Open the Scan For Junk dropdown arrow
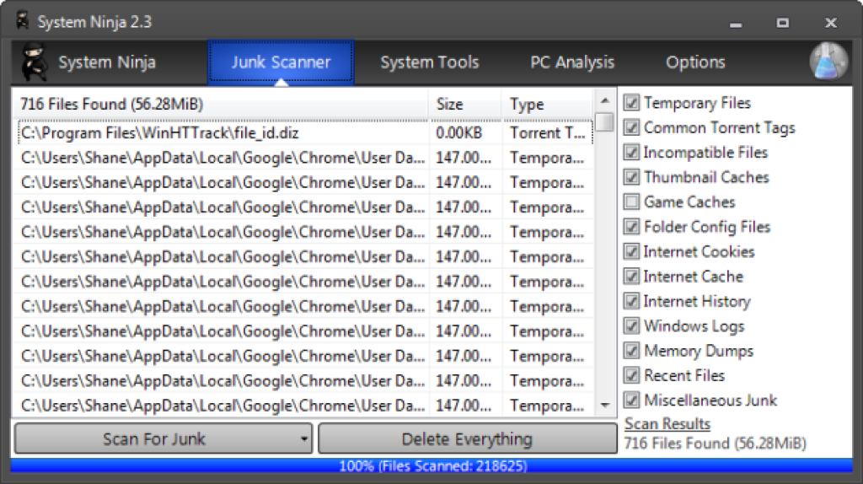Screen dimensions: 863x484 pos(303,438)
